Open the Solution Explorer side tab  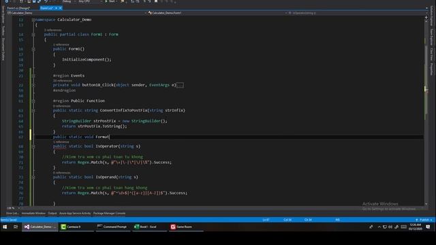pyautogui.click(x=431, y=16)
